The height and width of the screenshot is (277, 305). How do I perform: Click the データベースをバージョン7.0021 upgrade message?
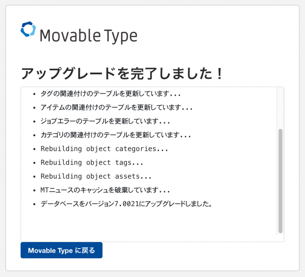coord(126,204)
